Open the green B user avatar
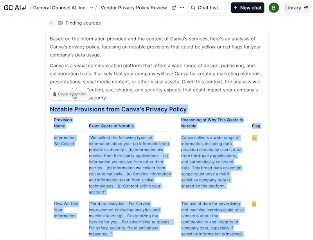Image resolution: width=313 pixels, height=240 pixels. [x=273, y=8]
